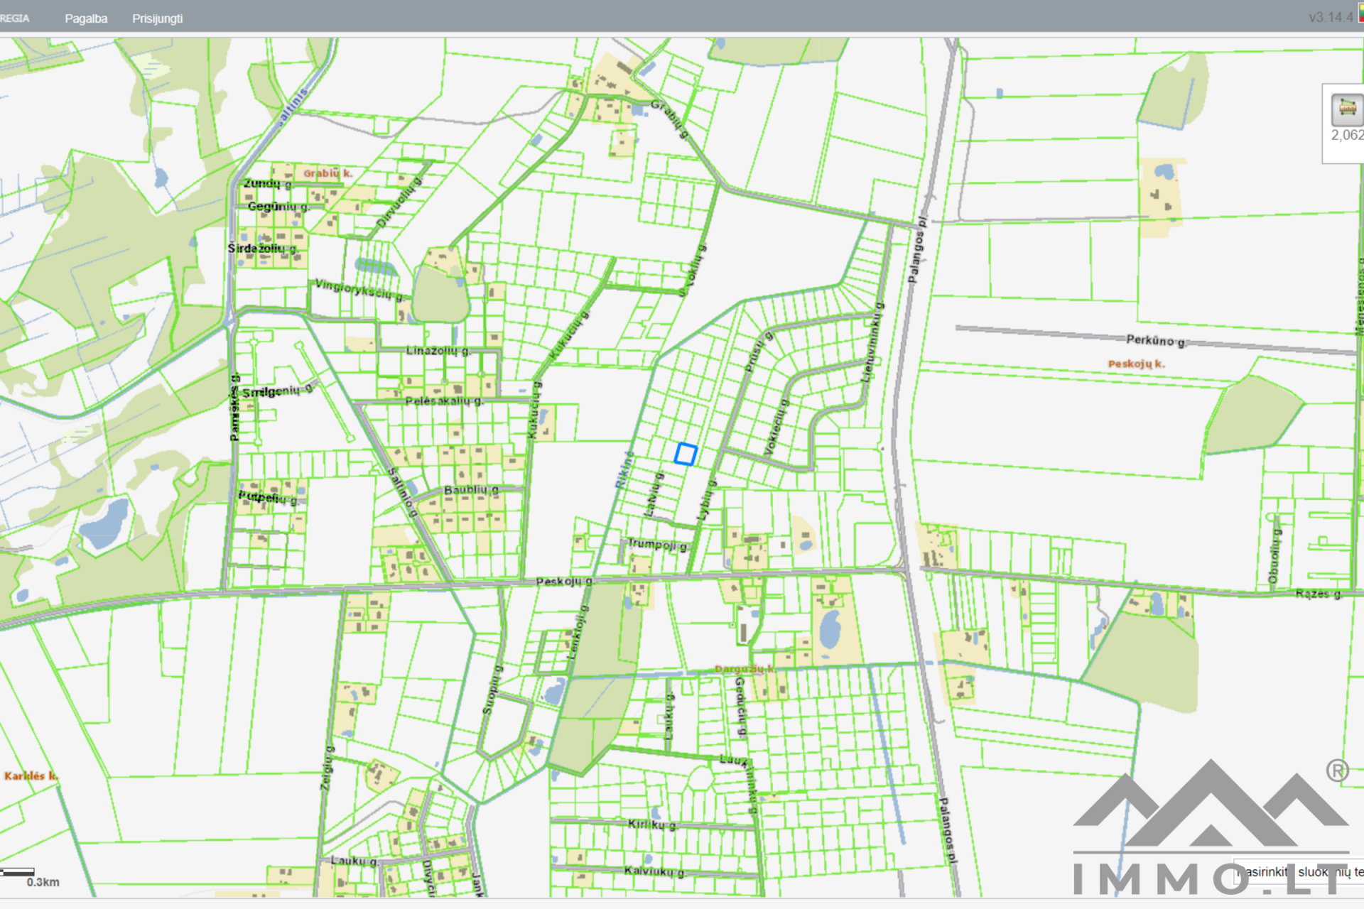This screenshot has height=909, width=1364.
Task: Click the Perkūno g. street label
Action: (x=1155, y=340)
